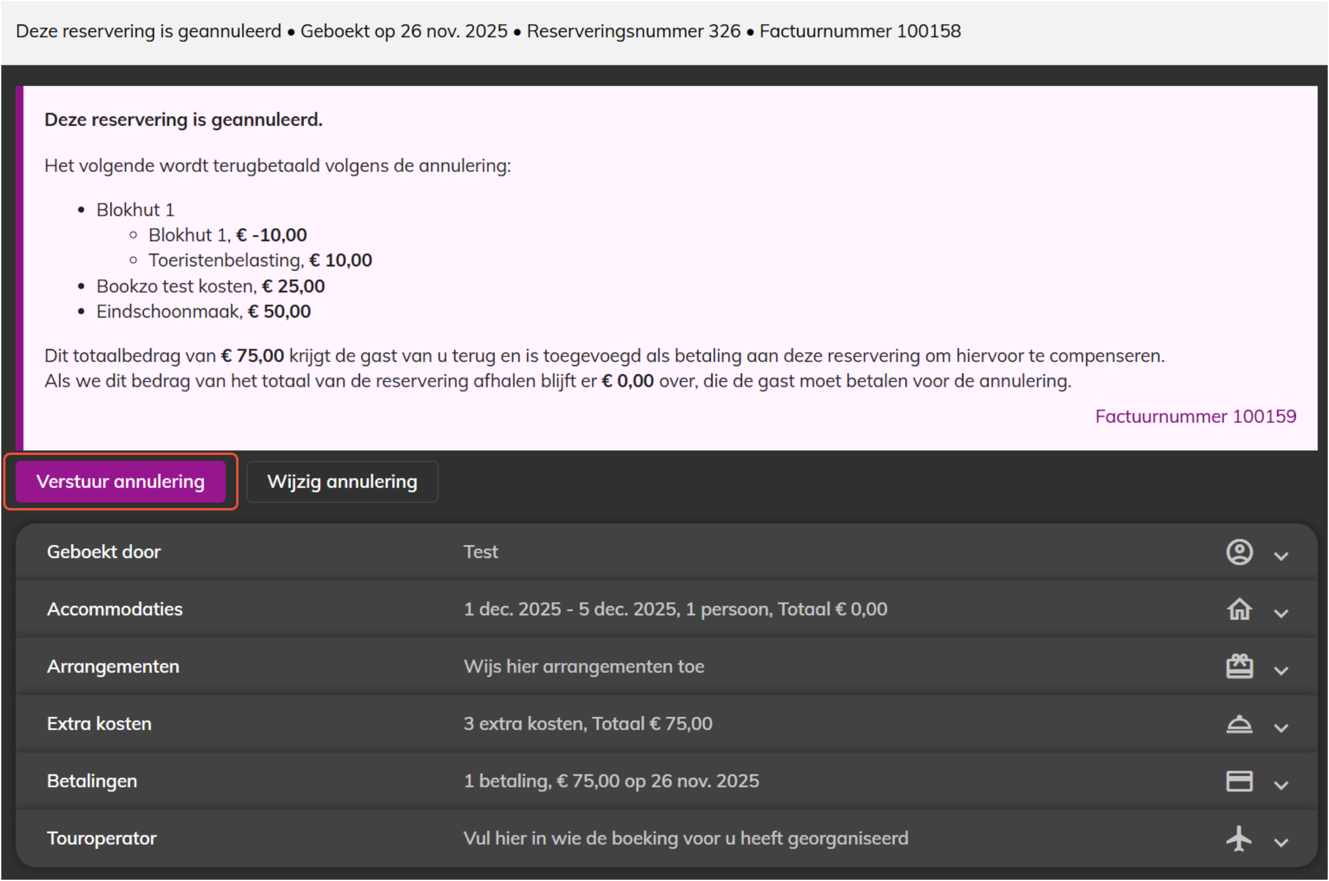Click the airplane icon in Touroperator row
Screen dimensions: 1329x881
click(1239, 838)
